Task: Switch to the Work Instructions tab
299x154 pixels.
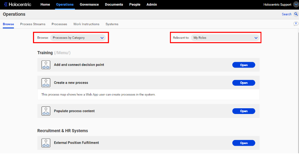Action: point(86,24)
